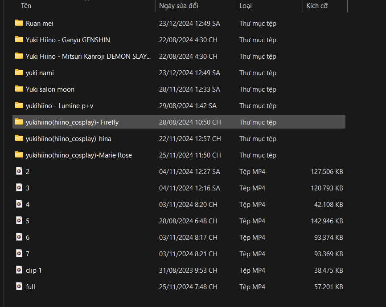Image resolution: width=386 pixels, height=307 pixels.
Task: Select the yukihiino(hiino_cosplay)-Marie Rose folder
Action: point(79,155)
